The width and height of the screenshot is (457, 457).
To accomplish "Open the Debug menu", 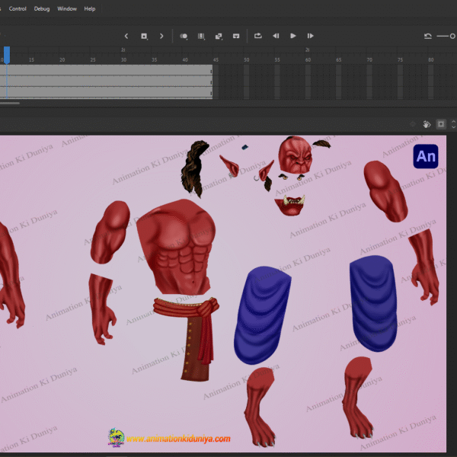I will coord(42,8).
